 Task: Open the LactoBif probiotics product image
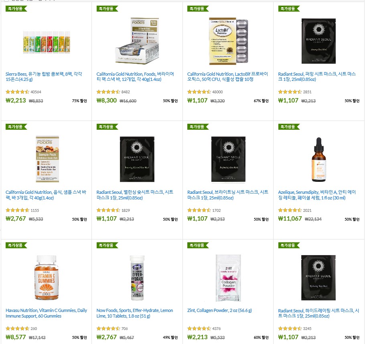(228, 41)
